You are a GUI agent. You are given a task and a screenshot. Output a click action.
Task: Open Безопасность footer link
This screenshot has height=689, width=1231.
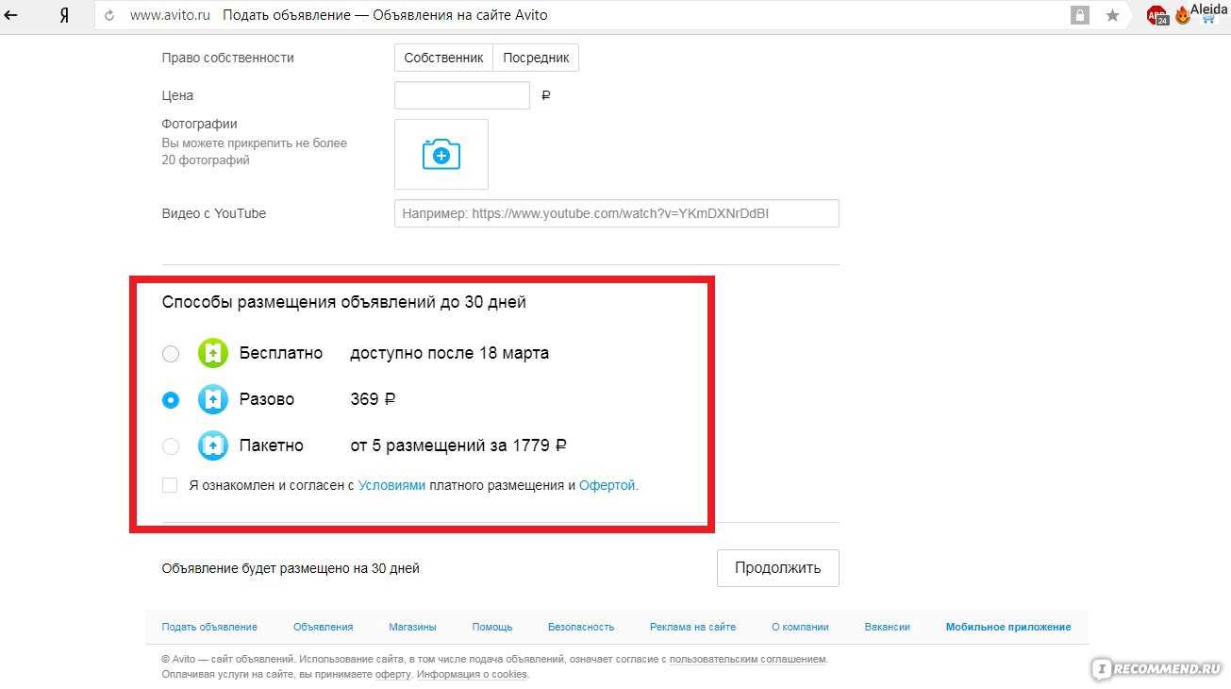581,627
